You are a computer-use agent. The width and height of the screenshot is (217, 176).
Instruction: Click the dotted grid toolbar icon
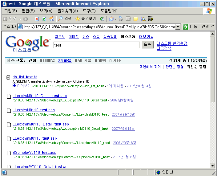[x=151, y=19]
